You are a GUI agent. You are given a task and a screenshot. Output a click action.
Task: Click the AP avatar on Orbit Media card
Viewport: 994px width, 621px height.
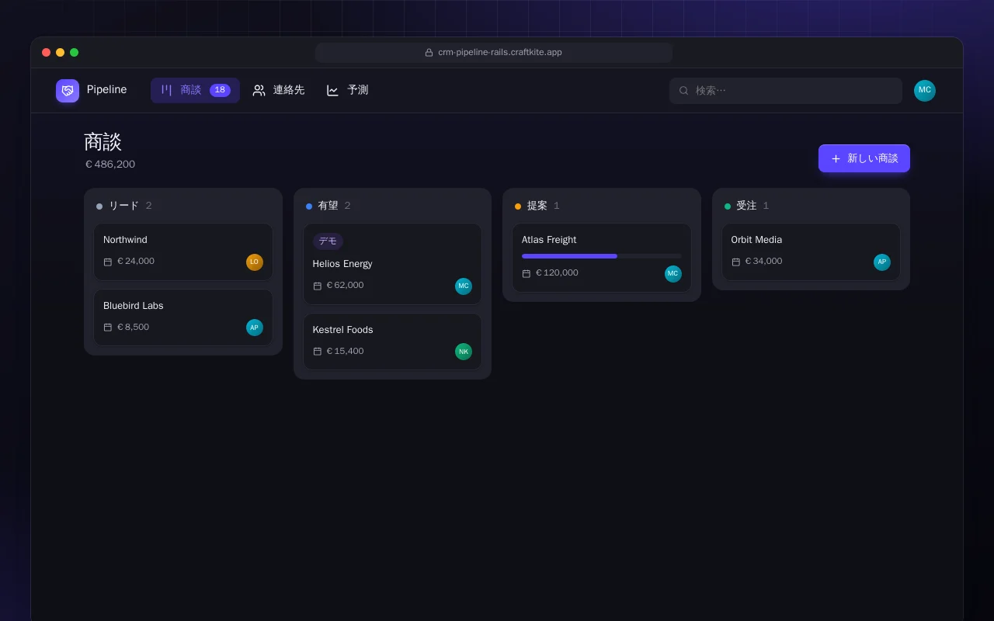[x=882, y=262]
